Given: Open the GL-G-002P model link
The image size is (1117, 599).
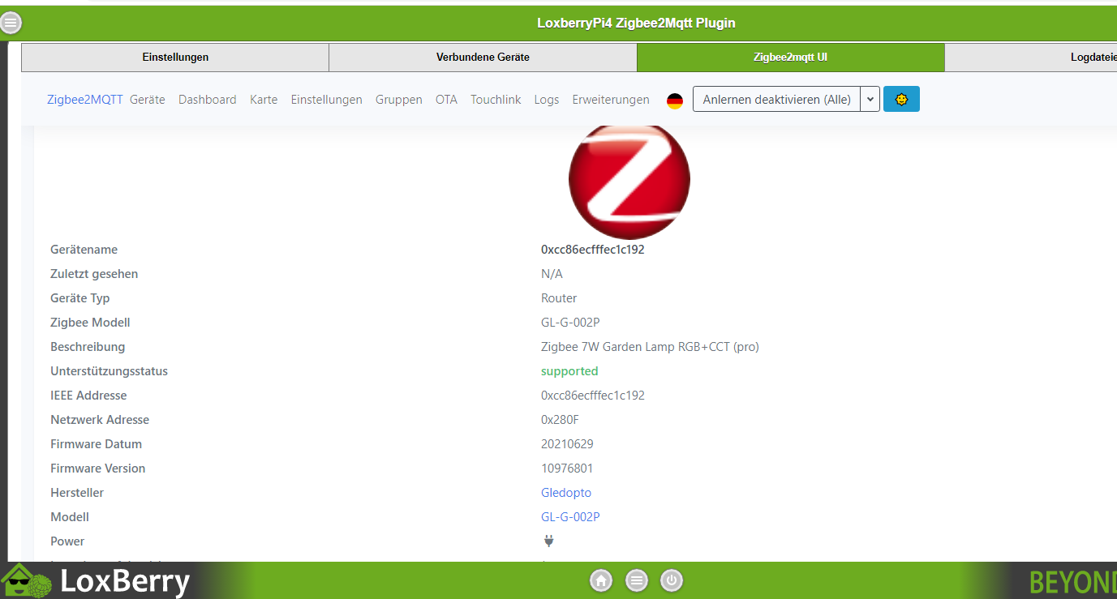Looking at the screenshot, I should point(570,517).
